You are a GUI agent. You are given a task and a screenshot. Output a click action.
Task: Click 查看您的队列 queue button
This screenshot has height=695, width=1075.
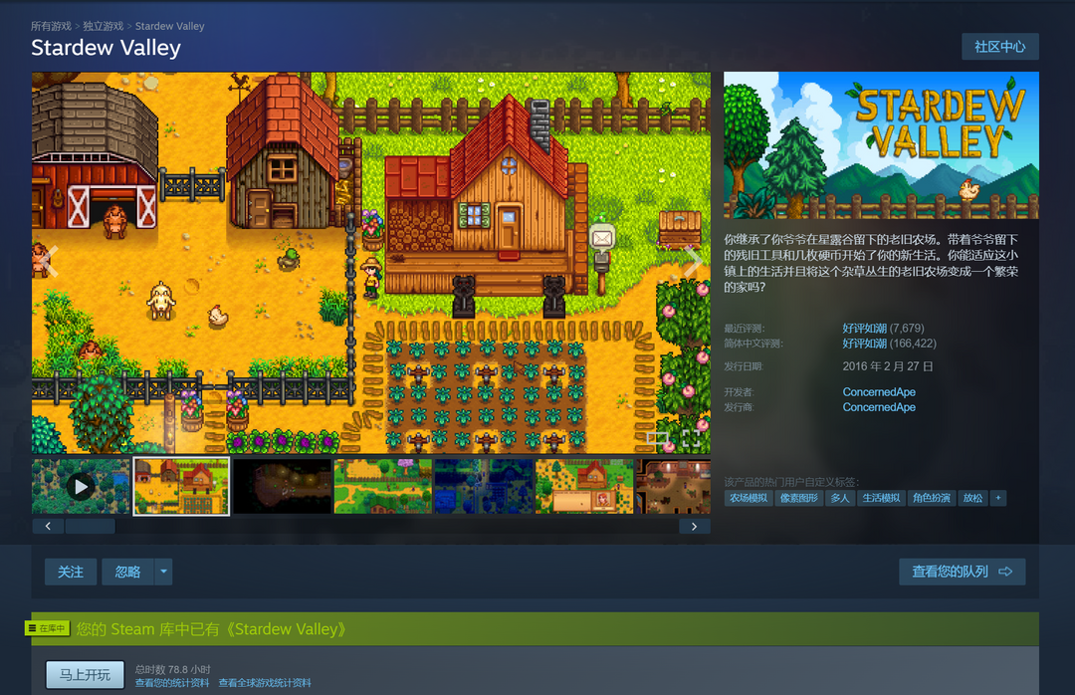[962, 572]
